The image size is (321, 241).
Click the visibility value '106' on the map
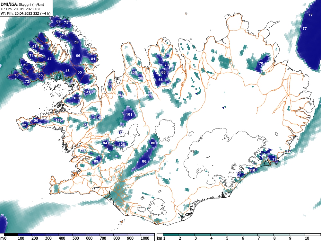point(76,98)
